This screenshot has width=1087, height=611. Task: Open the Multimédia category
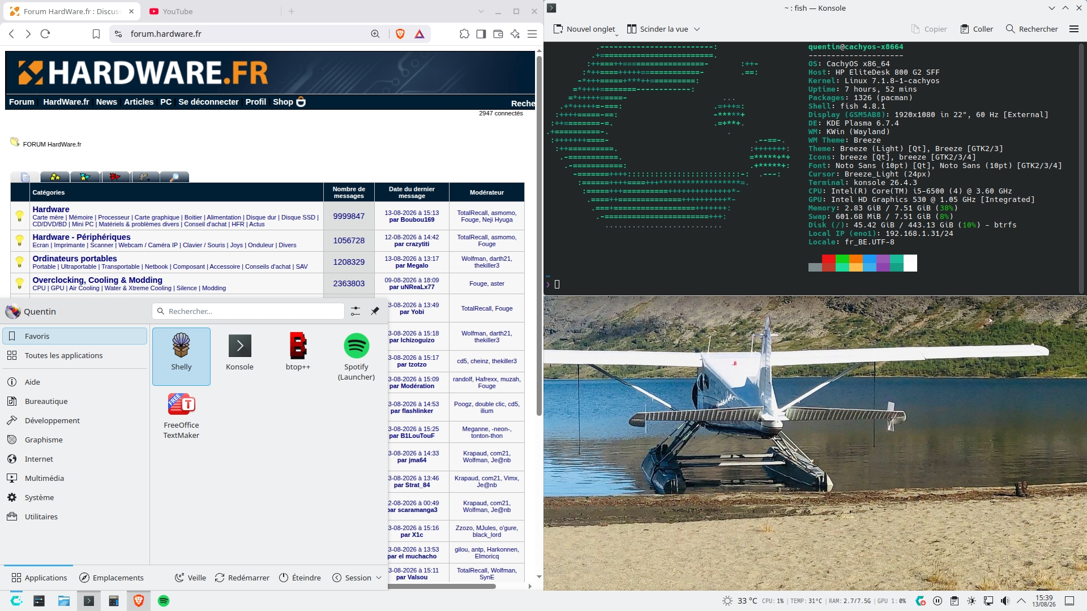75,478
